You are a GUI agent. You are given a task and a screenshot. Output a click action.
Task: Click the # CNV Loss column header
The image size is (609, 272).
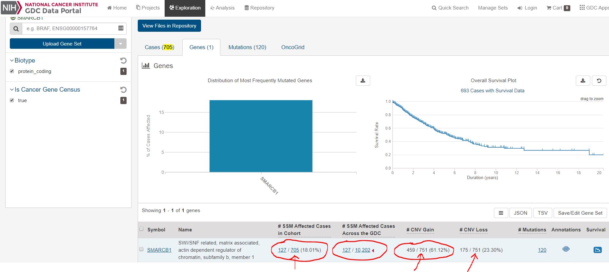(474, 230)
